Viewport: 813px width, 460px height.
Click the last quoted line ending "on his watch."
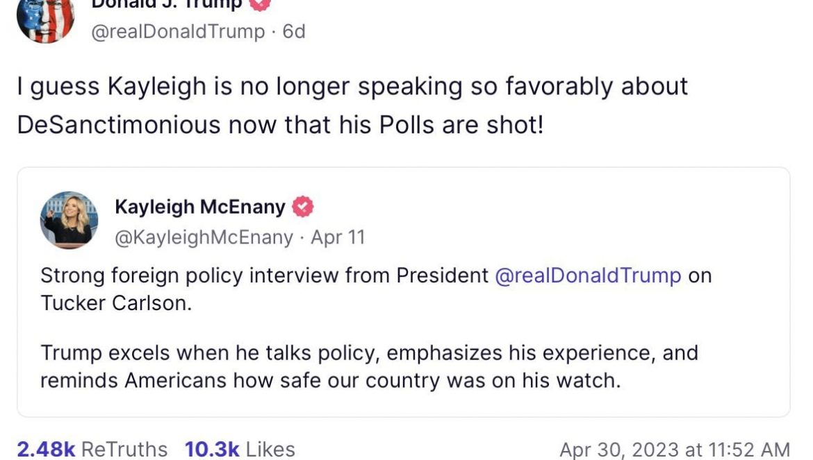[330, 381]
